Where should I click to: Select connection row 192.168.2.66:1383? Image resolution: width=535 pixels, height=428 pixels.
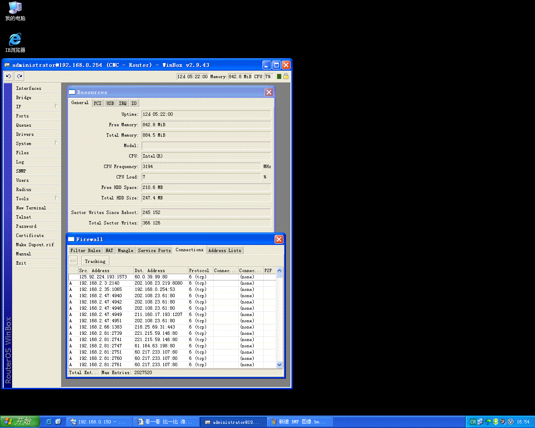coord(172,327)
